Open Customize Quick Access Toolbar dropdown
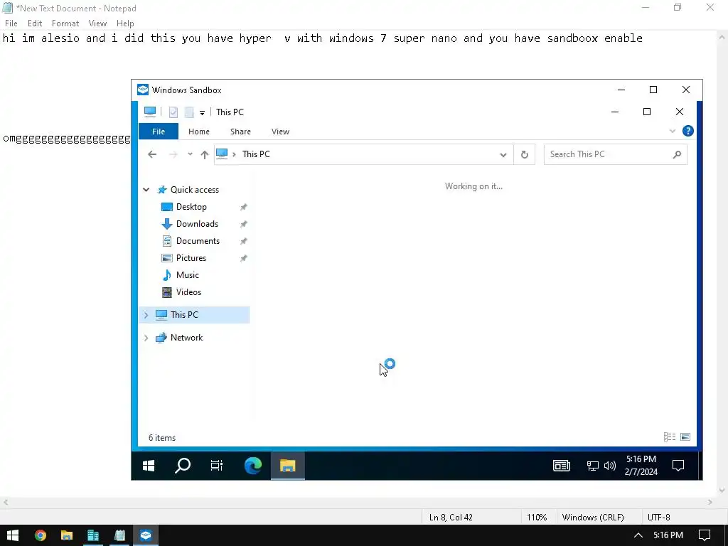This screenshot has height=546, width=728. click(x=202, y=112)
